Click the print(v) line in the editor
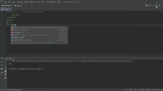Screen dimensions: 163x91 pos(11,25)
